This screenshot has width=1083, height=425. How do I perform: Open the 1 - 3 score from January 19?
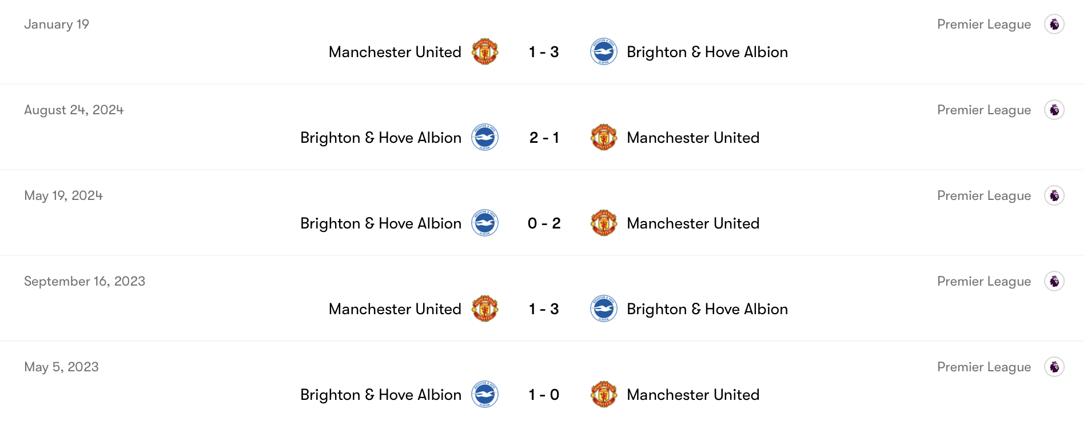coord(544,52)
